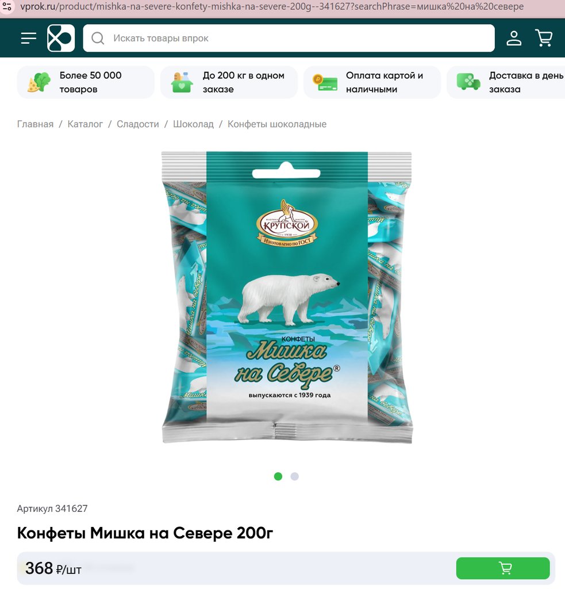The height and width of the screenshot is (589, 565).
Task: Open the user profile icon
Action: 514,38
